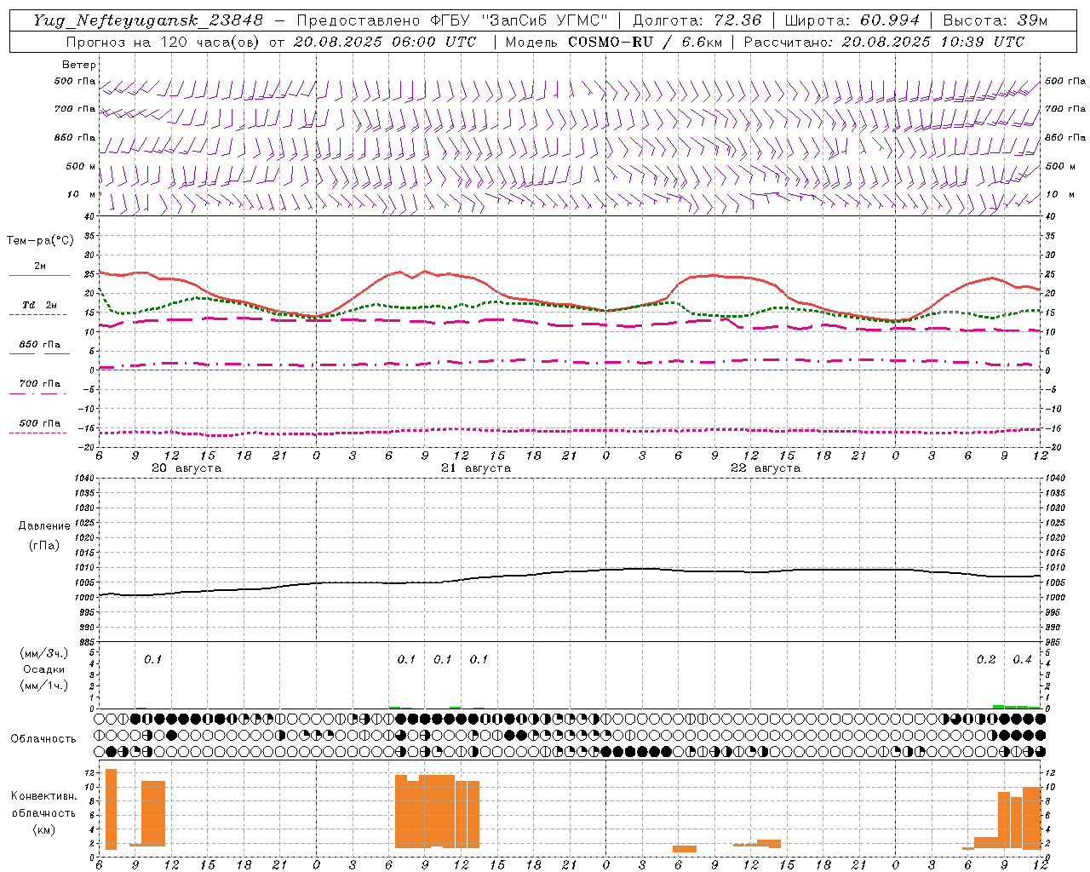
Task: Click the (км) unit label of convective panel
Action: 44,829
